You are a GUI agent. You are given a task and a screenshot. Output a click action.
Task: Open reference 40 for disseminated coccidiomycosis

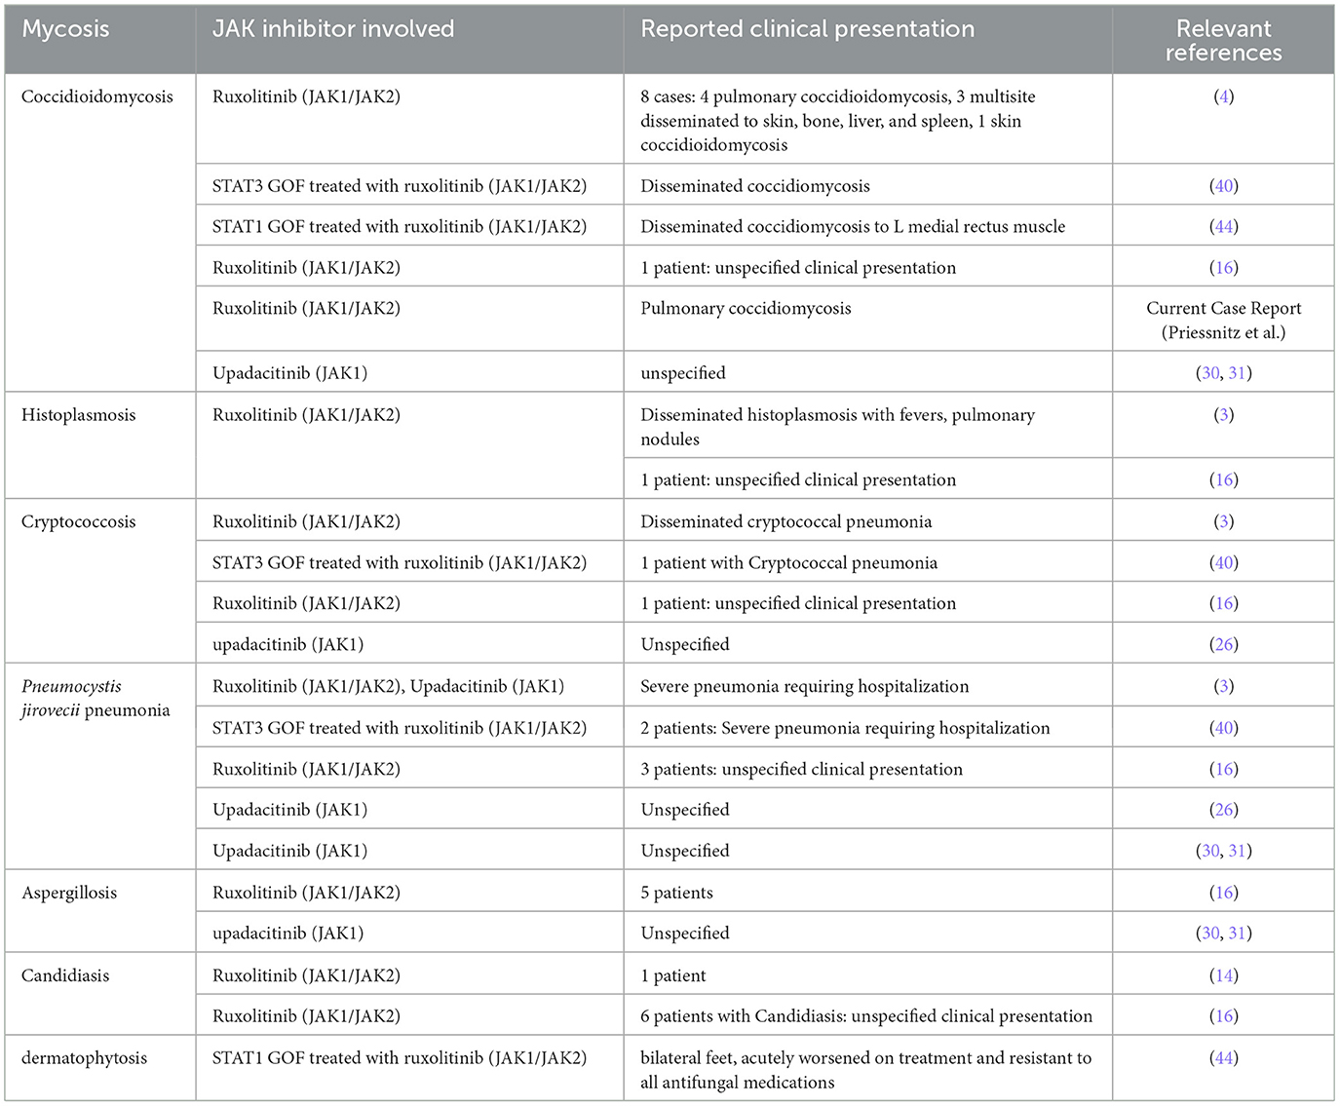tap(1224, 186)
